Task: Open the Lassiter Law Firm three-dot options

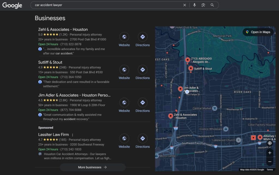Action: [72, 135]
